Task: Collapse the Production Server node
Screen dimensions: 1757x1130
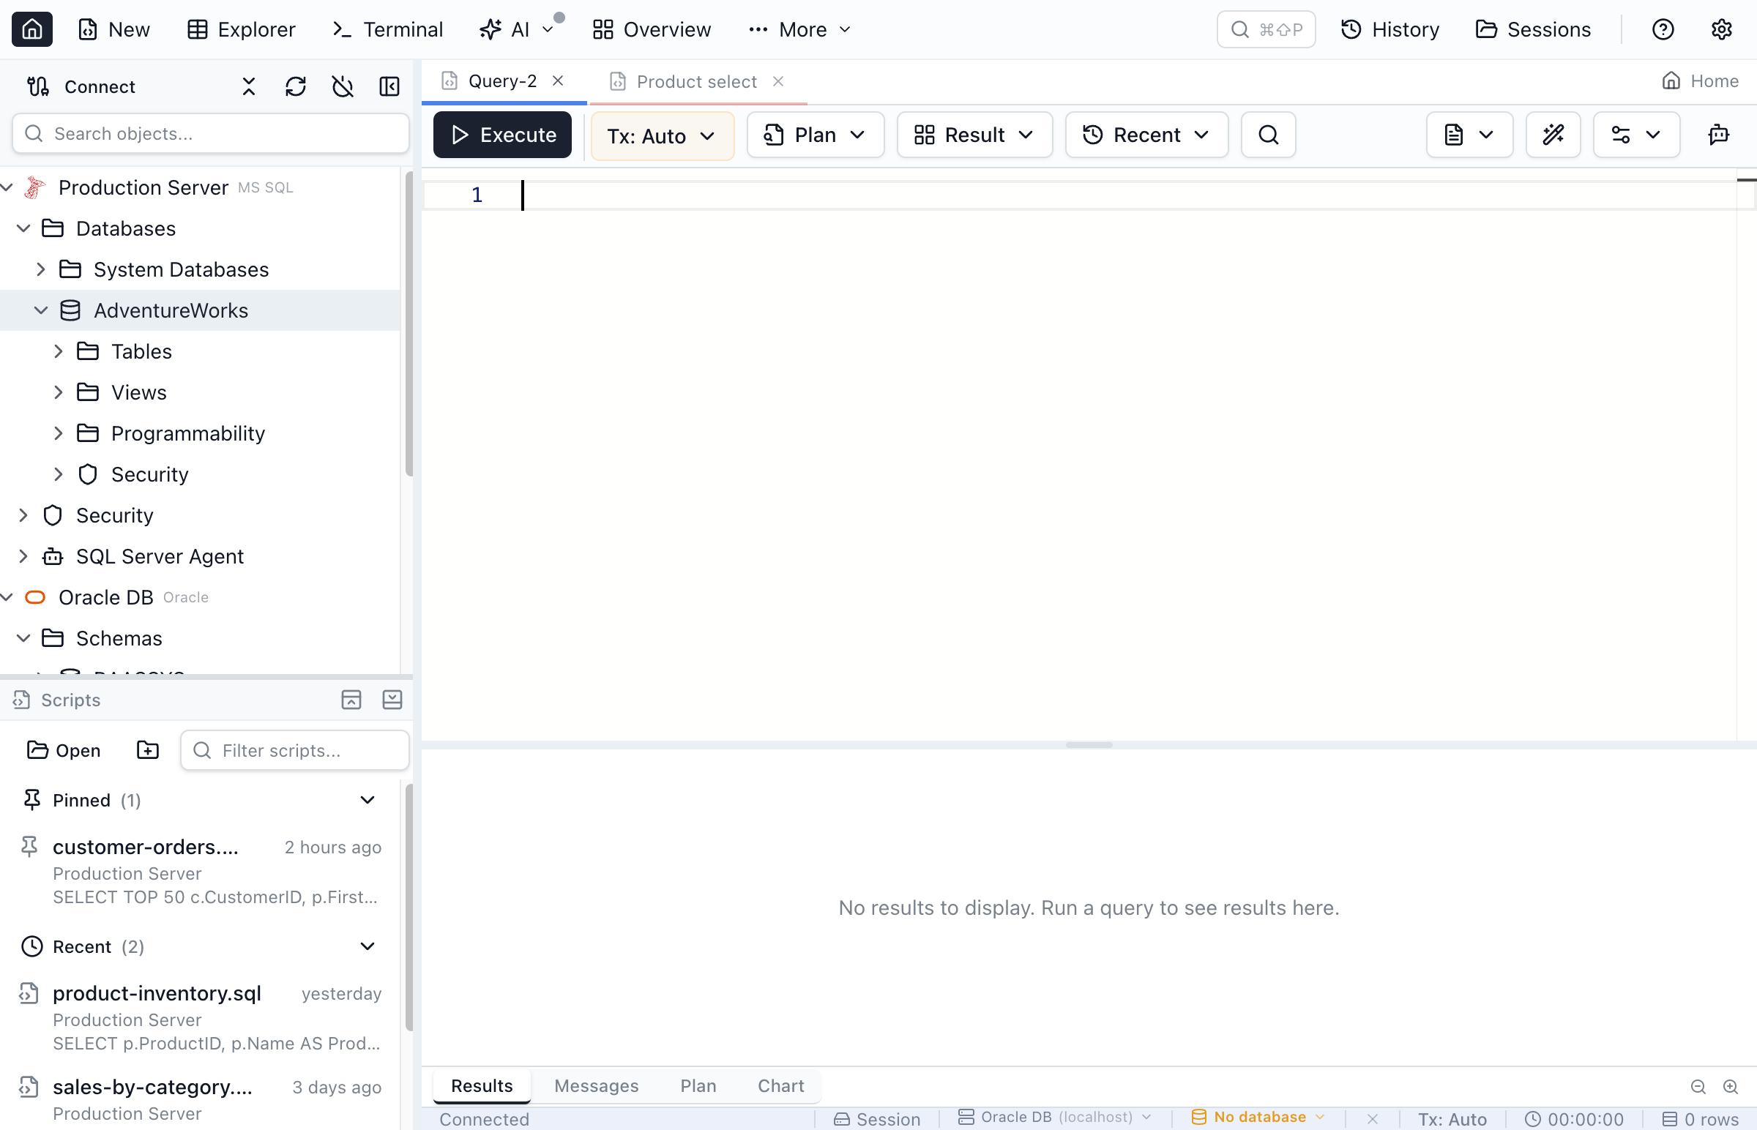Action: tap(7, 188)
